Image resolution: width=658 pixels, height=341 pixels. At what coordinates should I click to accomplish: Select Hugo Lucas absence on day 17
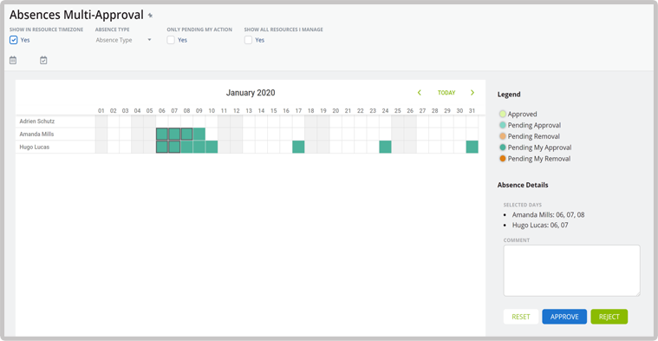click(298, 147)
